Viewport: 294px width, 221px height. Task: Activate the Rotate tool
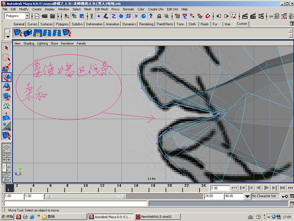click(7, 87)
